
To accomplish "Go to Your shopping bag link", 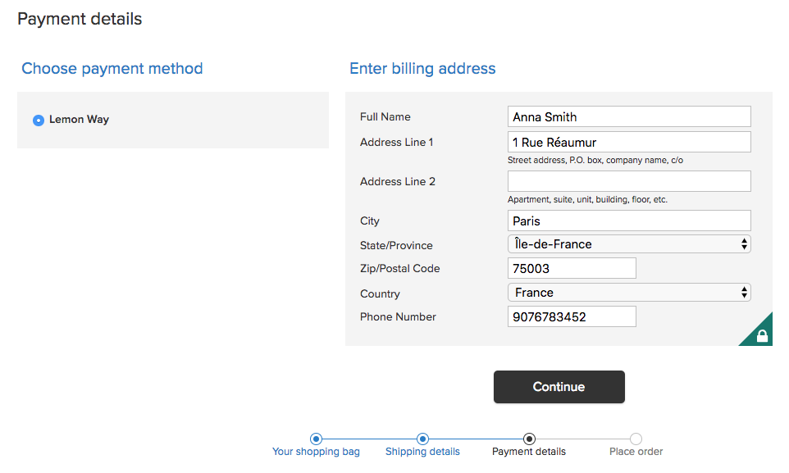I will [316, 452].
